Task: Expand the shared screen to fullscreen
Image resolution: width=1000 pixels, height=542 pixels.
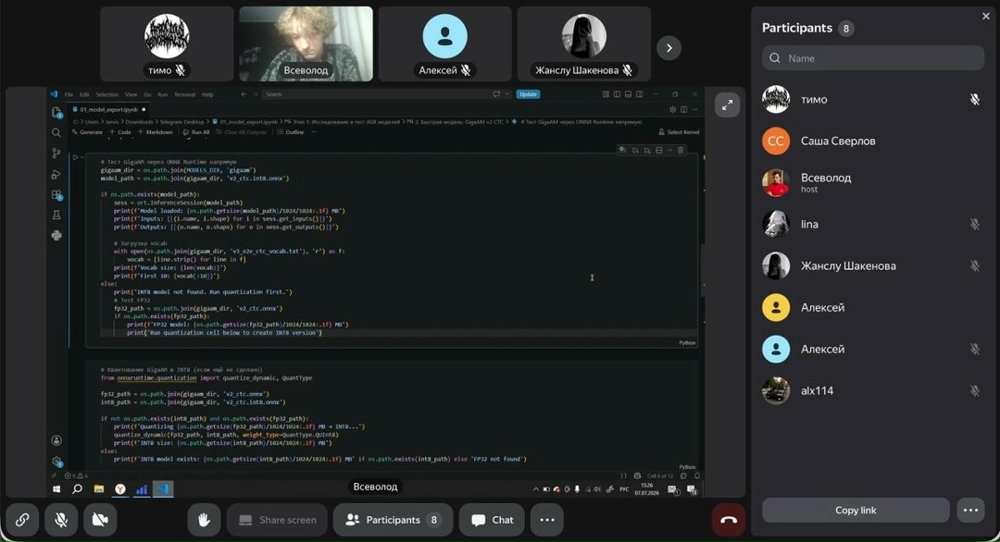Action: 727,105
